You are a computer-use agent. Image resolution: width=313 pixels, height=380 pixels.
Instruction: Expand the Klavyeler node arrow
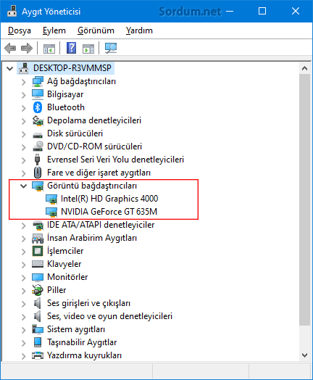tap(23, 265)
